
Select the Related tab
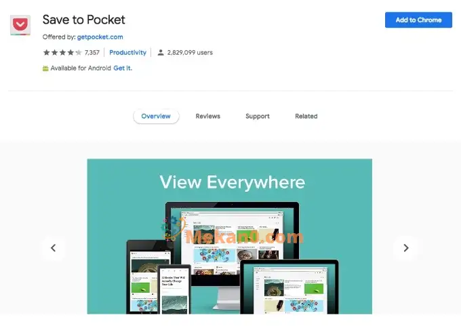pyautogui.click(x=306, y=116)
